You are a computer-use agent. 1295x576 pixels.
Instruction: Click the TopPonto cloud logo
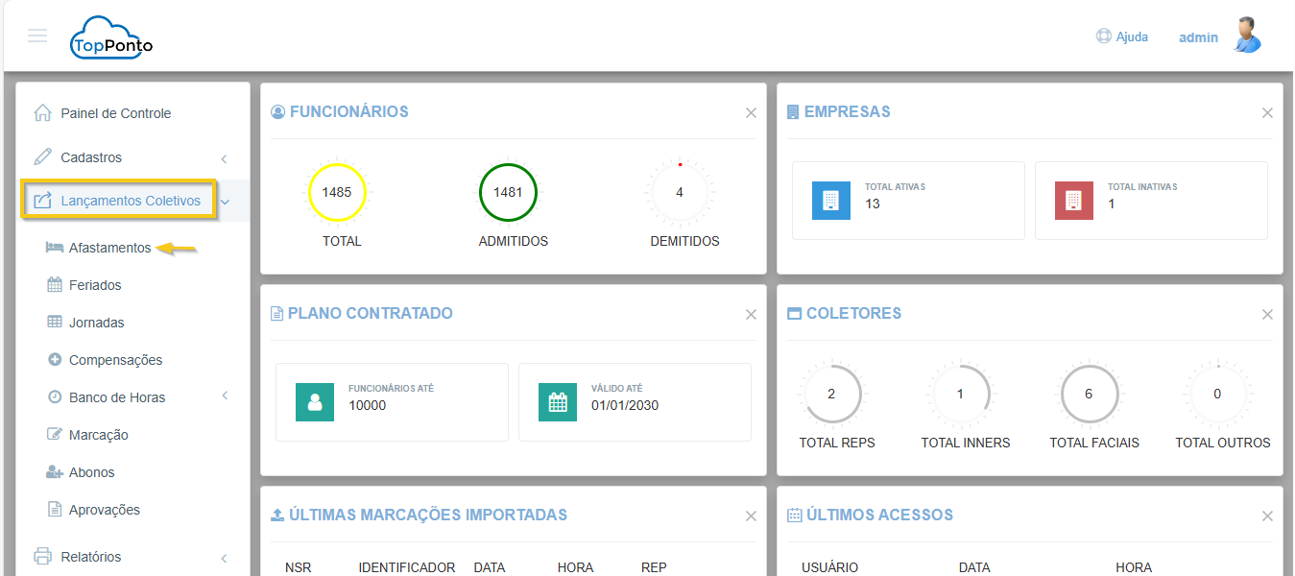click(110, 38)
